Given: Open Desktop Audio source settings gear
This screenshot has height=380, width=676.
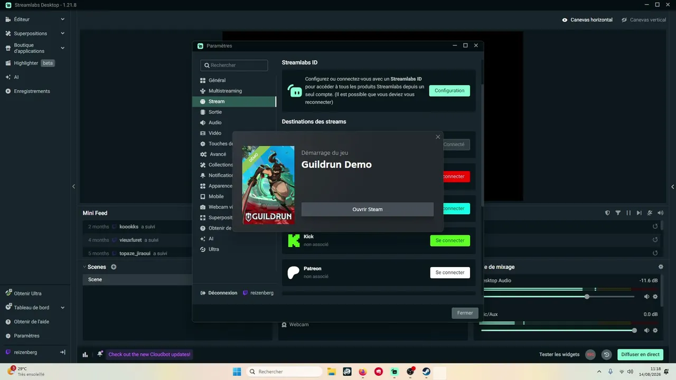Looking at the screenshot, I should [x=655, y=297].
